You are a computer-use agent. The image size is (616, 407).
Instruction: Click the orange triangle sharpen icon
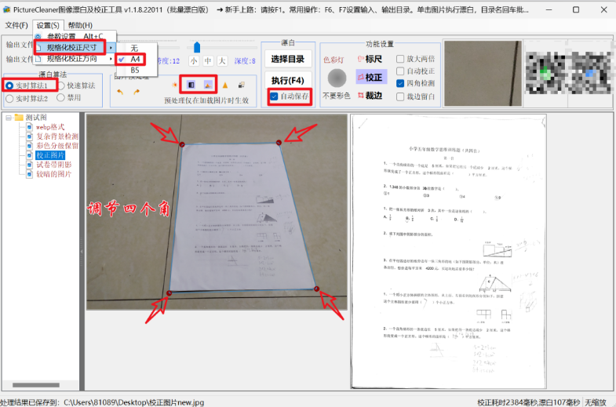[x=225, y=85]
